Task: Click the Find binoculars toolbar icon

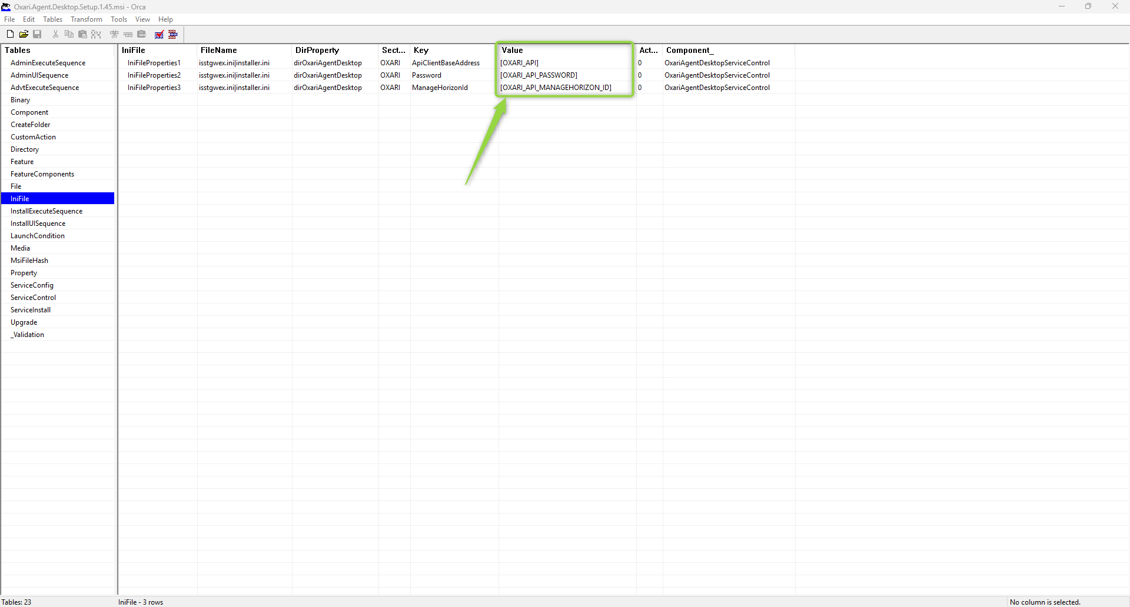Action: point(96,34)
